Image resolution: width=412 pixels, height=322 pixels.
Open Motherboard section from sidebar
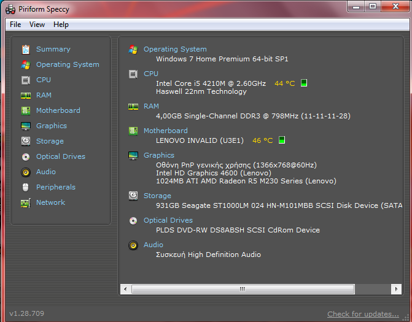click(x=58, y=110)
